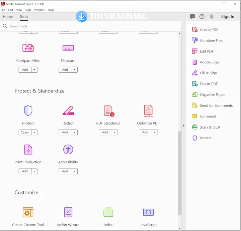
Task: Select the Measure ruler icon
Action: pos(68,48)
